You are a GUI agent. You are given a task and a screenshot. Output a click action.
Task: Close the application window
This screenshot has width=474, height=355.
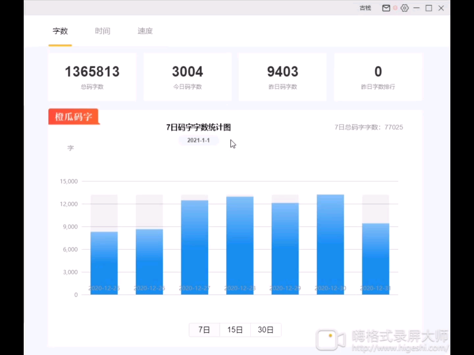point(441,8)
